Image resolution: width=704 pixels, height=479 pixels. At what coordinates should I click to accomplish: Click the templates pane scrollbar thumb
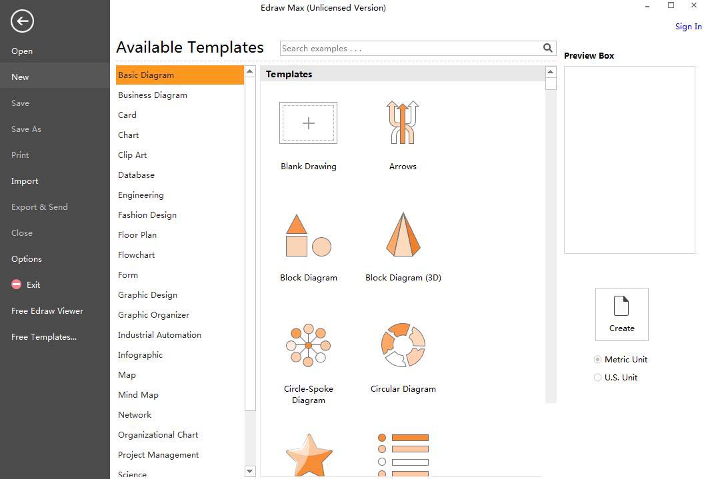551,84
